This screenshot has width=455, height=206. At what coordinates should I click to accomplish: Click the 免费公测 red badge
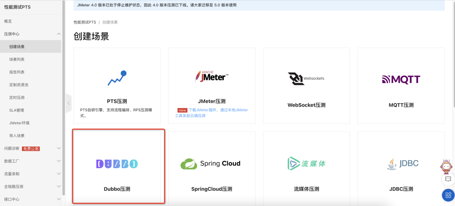tap(31, 149)
